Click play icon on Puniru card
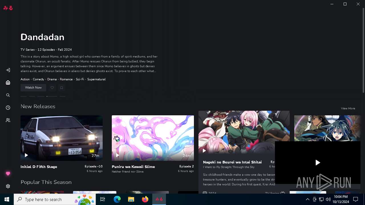This screenshot has height=205, width=365. [117, 155]
